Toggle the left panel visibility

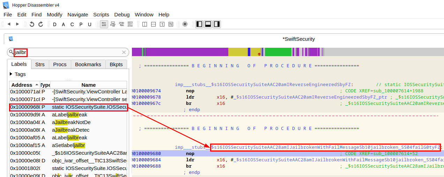(199, 24)
